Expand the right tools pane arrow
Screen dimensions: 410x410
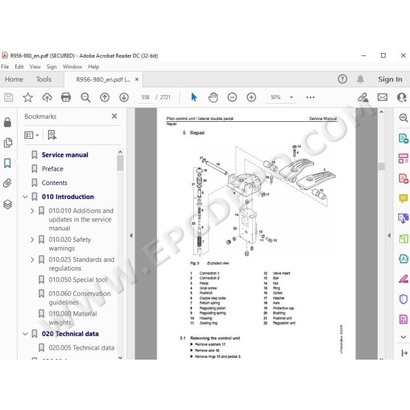[389, 235]
